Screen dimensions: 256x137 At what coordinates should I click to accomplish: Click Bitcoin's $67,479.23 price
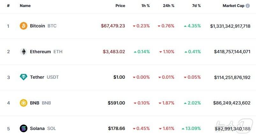[113, 26]
